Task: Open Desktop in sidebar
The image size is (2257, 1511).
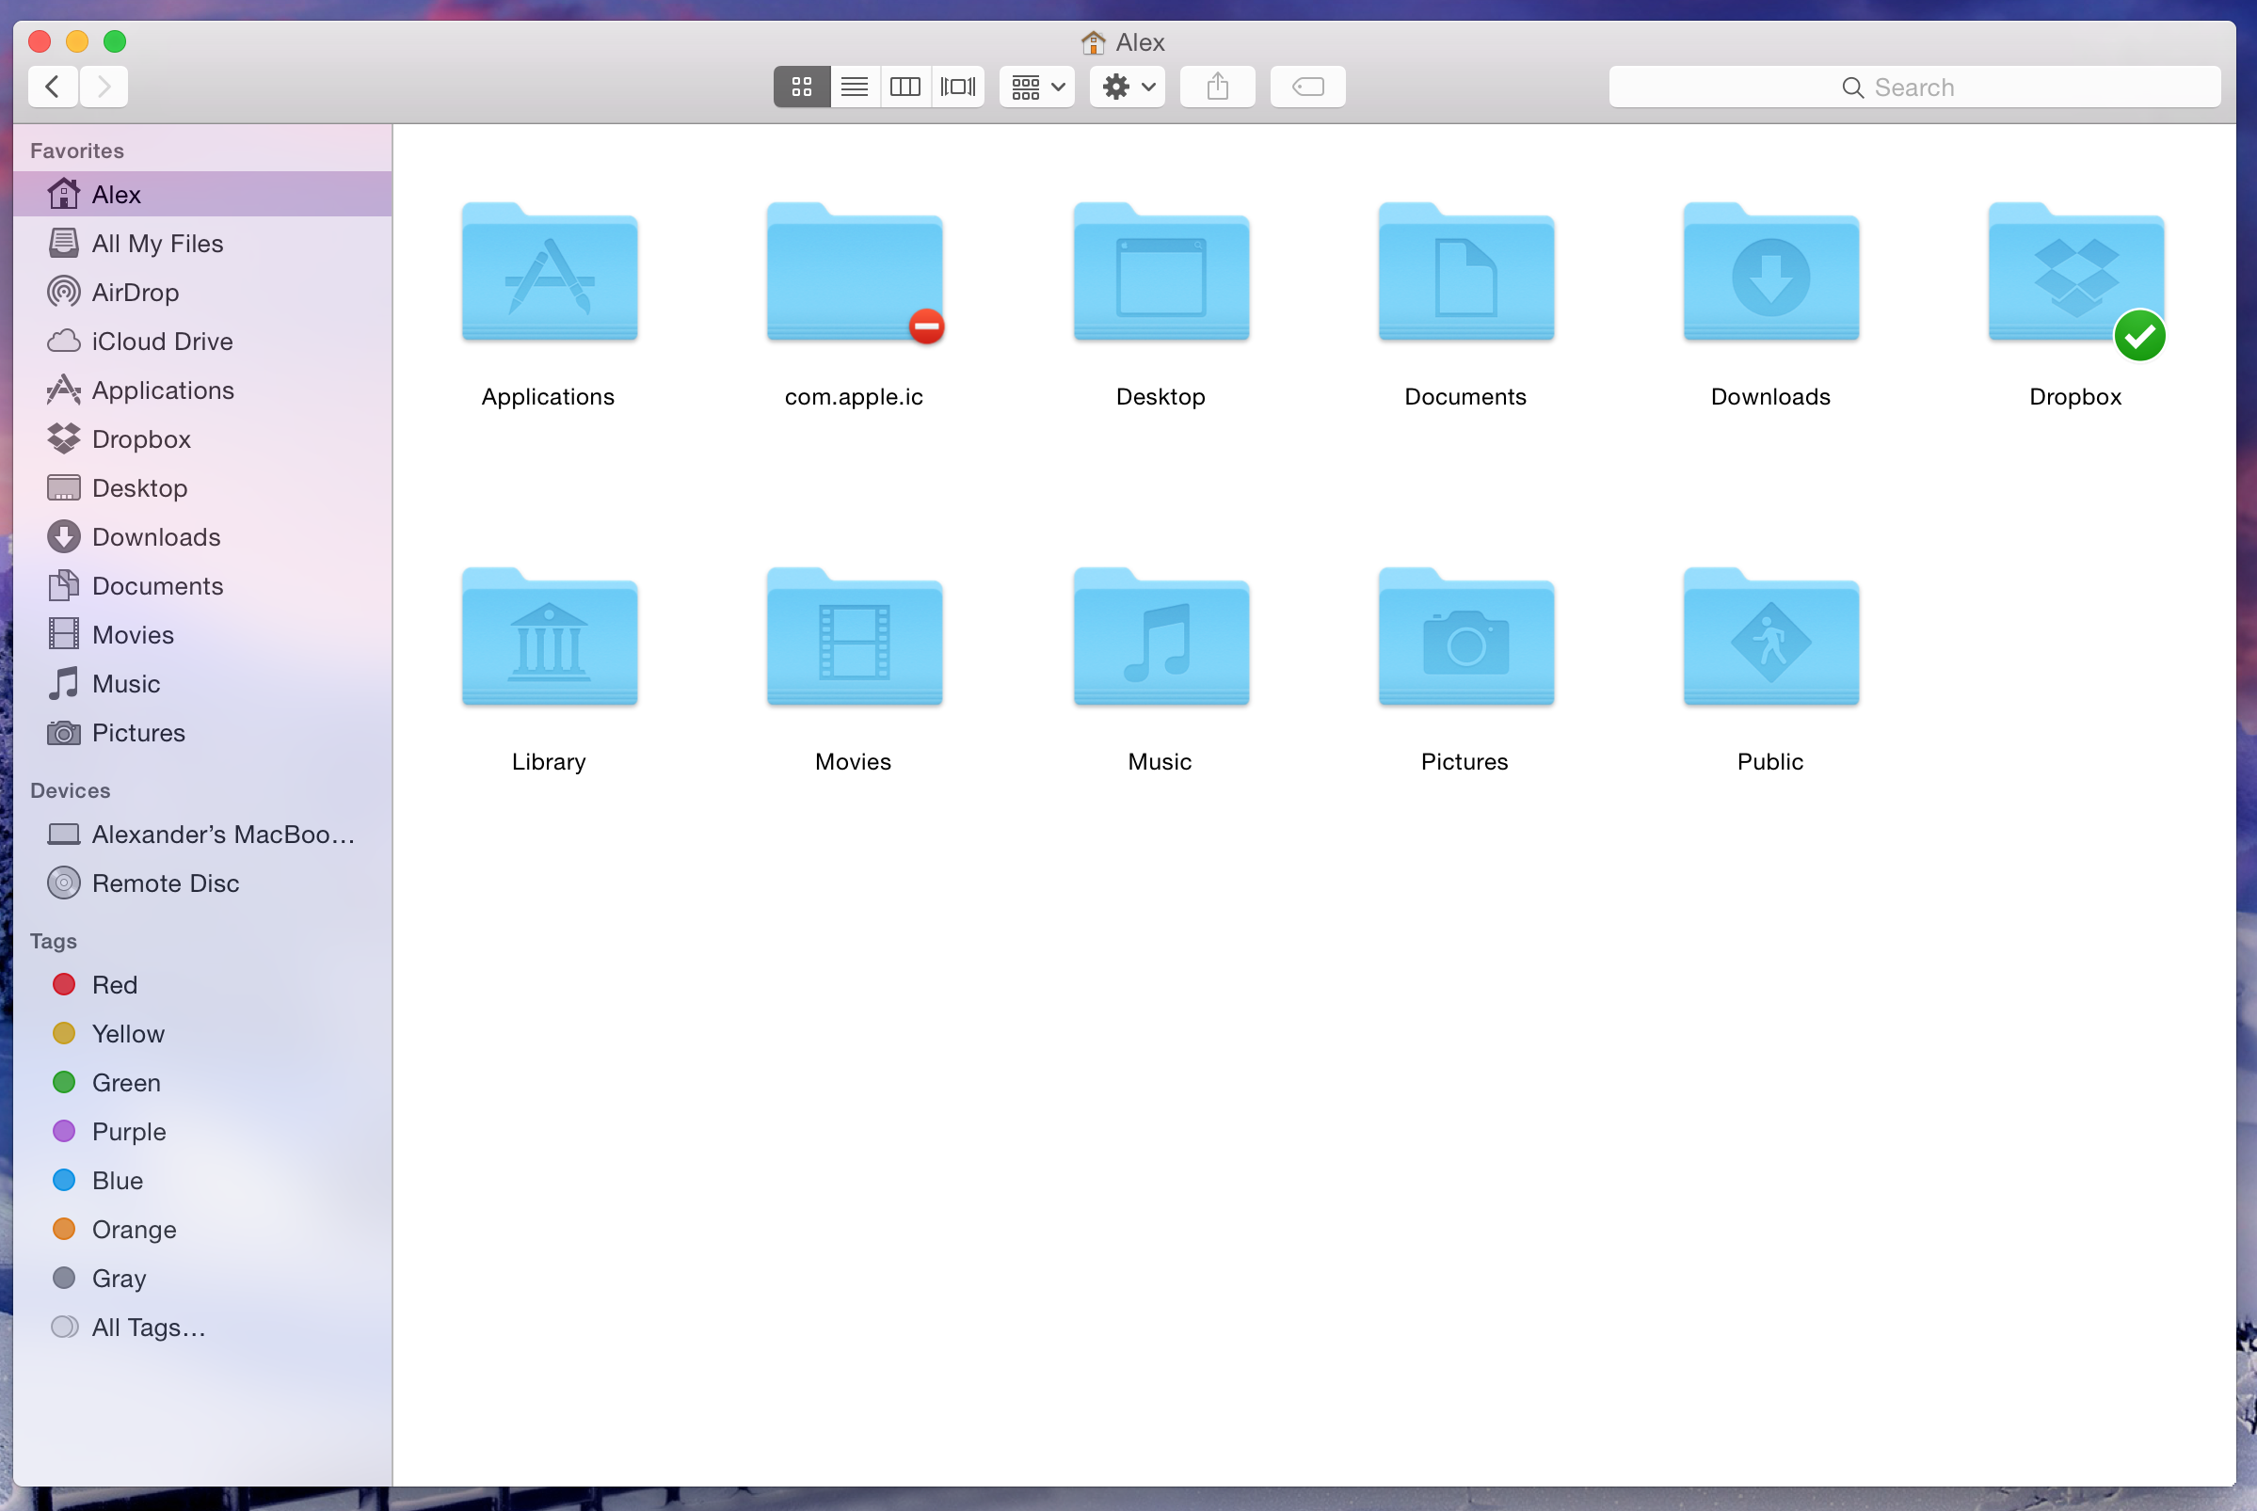Action: (202, 488)
